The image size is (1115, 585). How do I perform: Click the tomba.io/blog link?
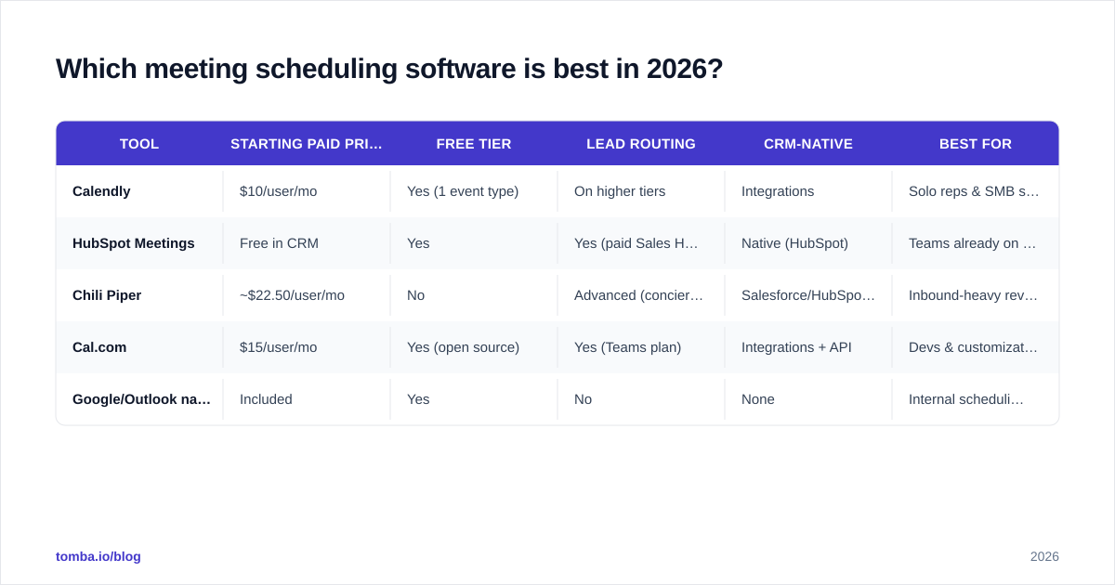coord(98,556)
